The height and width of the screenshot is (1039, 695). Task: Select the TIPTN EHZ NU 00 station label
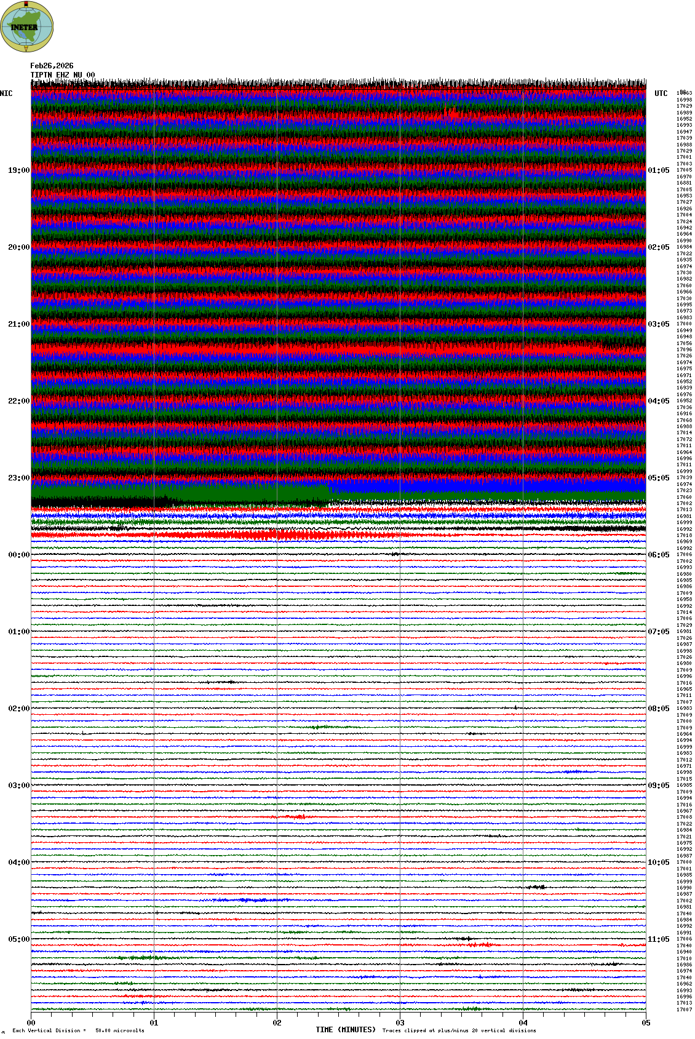(62, 75)
